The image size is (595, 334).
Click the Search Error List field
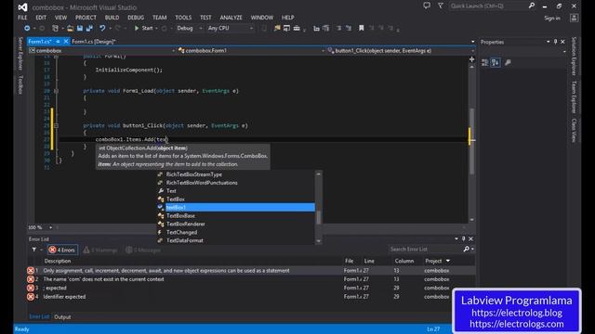(x=426, y=250)
